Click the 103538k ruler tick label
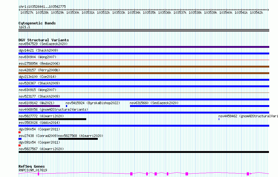The image size is (278, 177). click(195, 13)
